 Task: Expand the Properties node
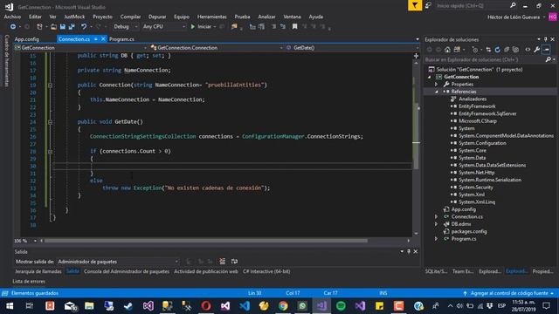point(437,85)
